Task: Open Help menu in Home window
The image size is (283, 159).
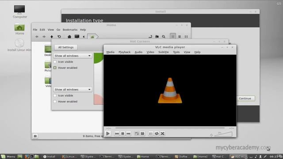Action: click(x=83, y=30)
